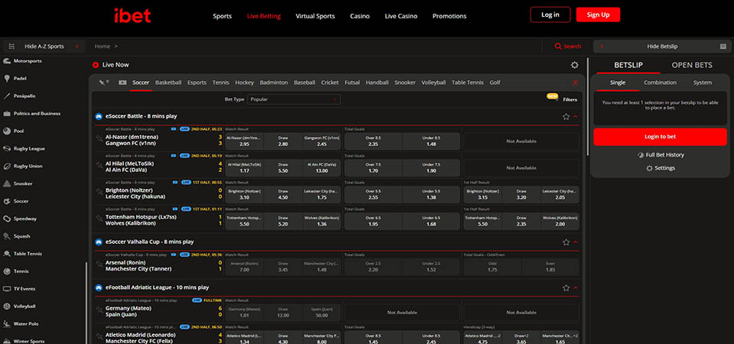The image size is (734, 344).
Task: Open the Full Bet History icon
Action: [x=641, y=155]
